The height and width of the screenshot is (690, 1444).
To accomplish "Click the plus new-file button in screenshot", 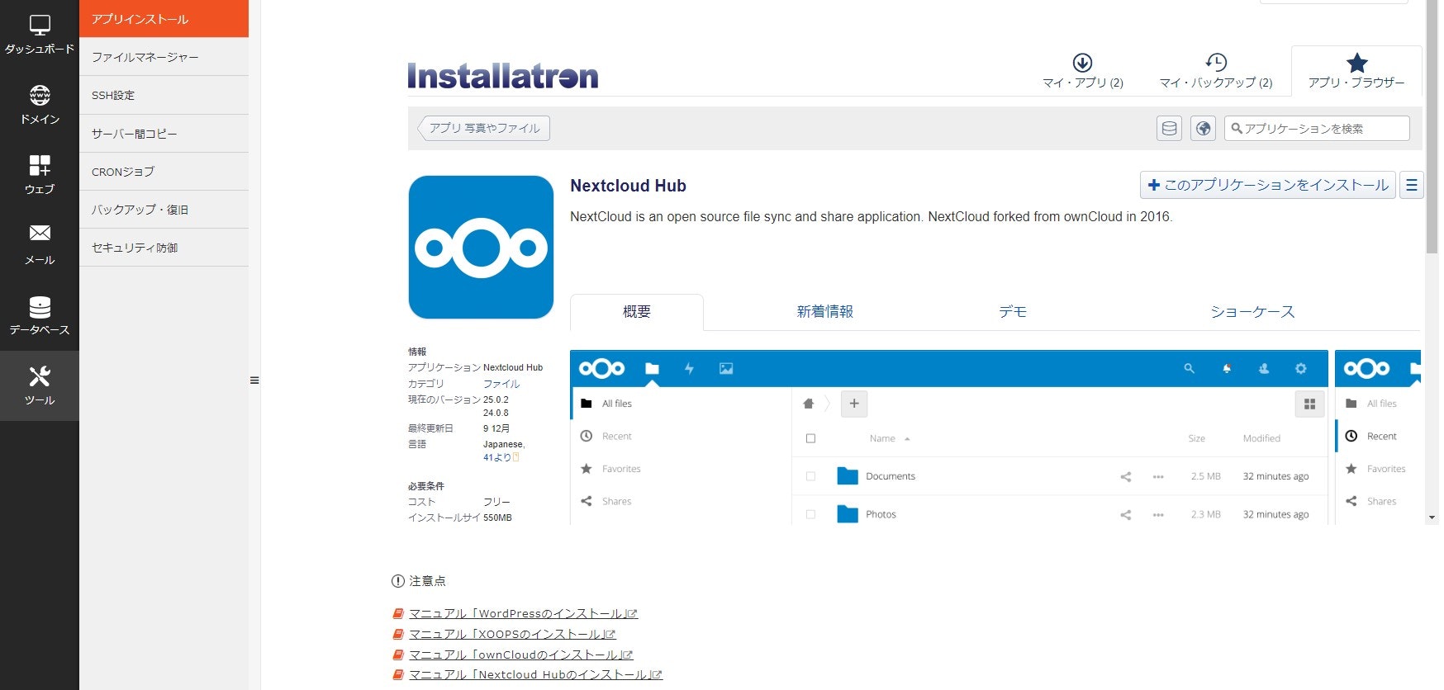I will click(x=854, y=404).
